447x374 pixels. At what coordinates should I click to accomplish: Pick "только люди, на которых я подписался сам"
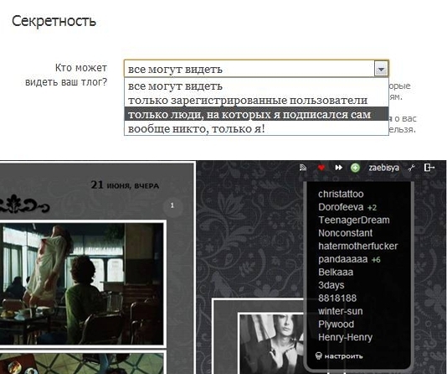tap(256, 114)
